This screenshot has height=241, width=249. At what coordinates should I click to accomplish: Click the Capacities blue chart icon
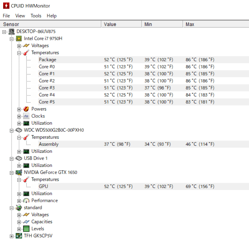point(26,222)
